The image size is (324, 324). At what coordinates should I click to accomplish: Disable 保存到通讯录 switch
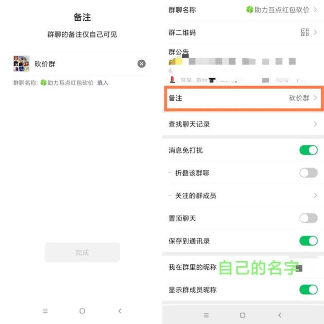(308, 241)
